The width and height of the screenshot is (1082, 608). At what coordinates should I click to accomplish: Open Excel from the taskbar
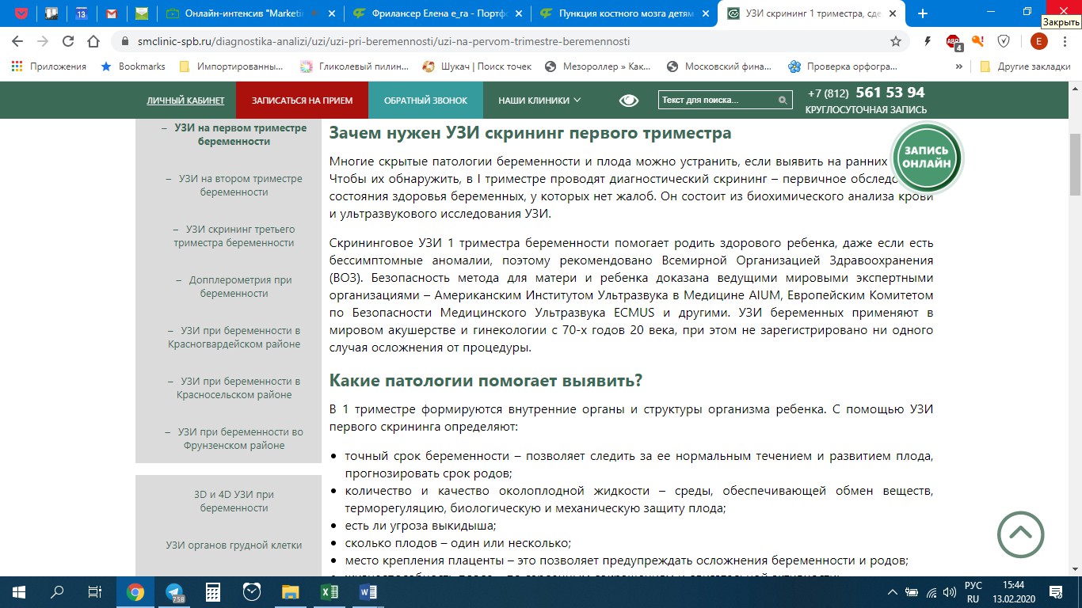[x=330, y=592]
